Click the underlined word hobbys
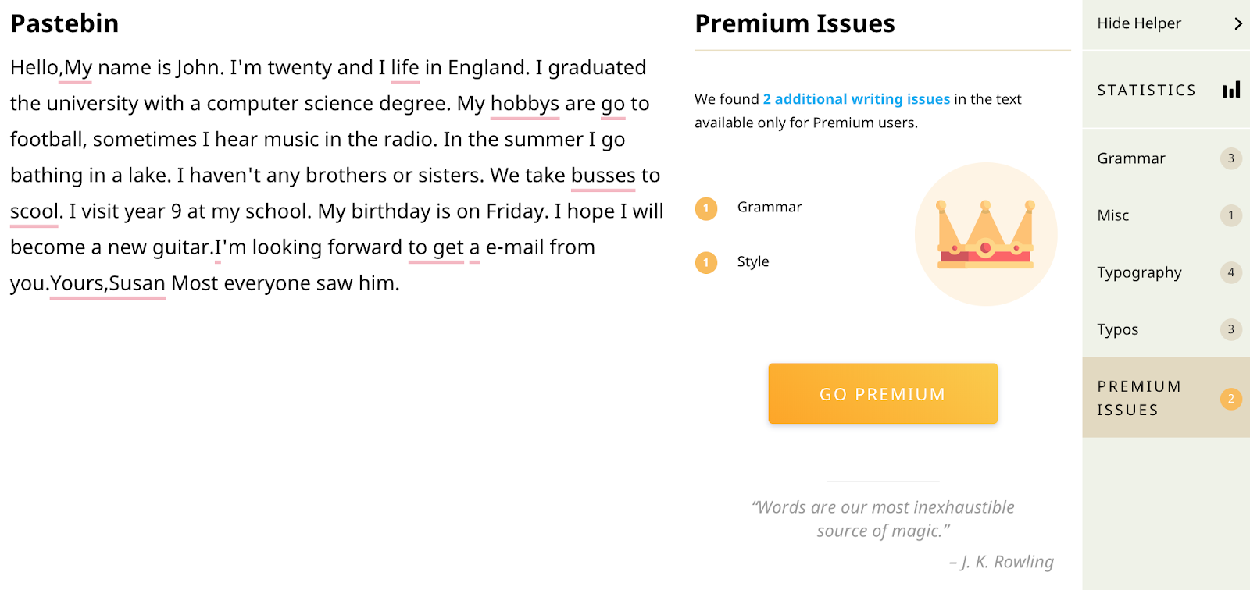Screen dimensions: 1250x590 524,104
